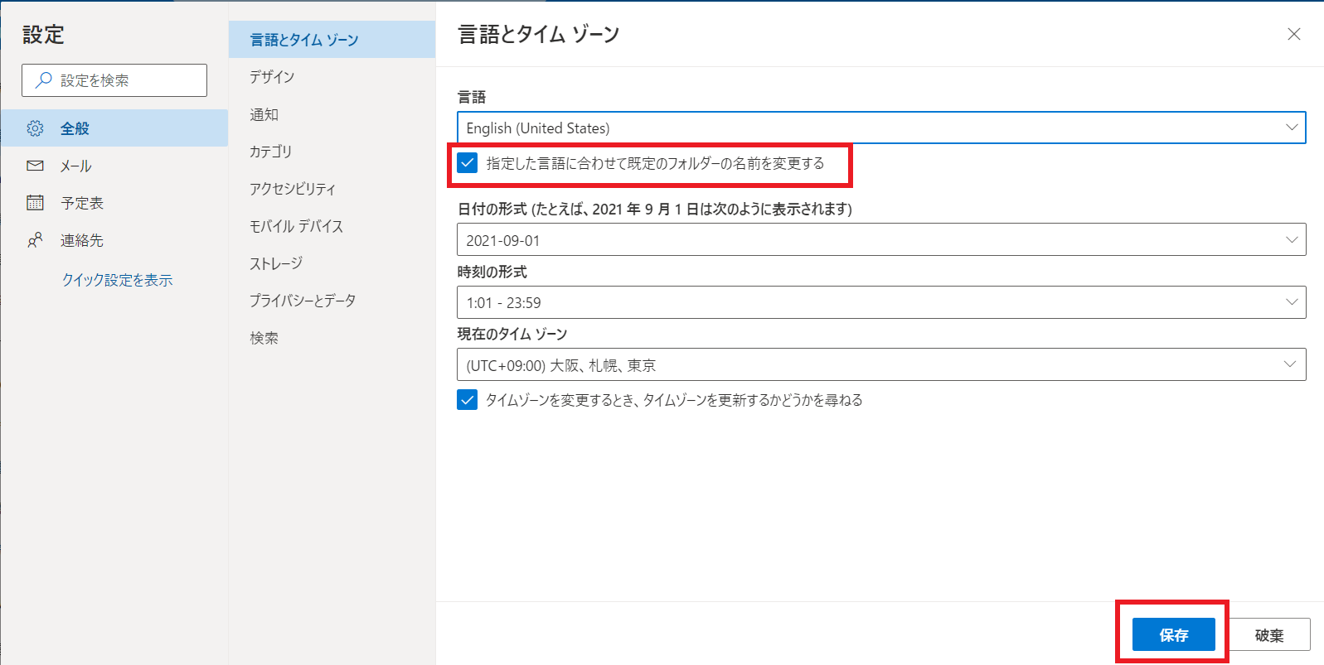This screenshot has width=1324, height=665.
Task: Click the envelope icon for メール
Action: (35, 166)
